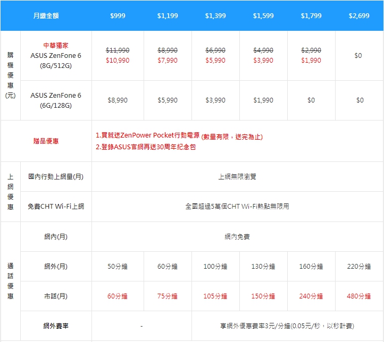This screenshot has height=342, width=384.
Task: Click the 160分鐘 cell
Action: 311,267
